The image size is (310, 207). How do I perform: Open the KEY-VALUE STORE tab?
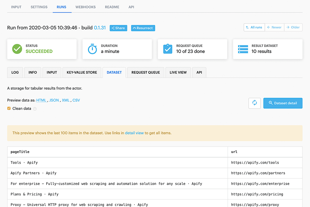[82, 72]
